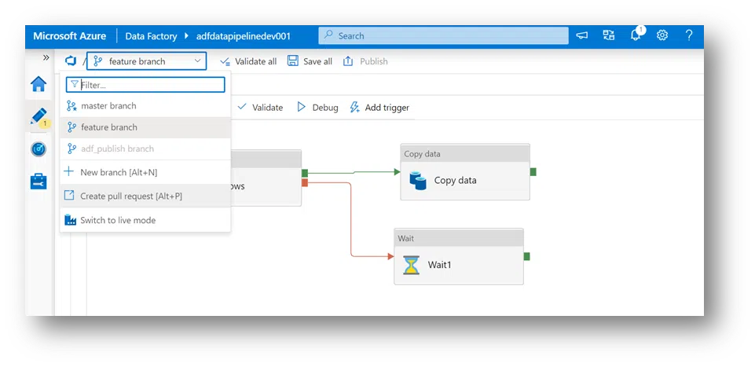Click the directory switch icon in header
Image resolution: width=755 pixels, height=367 pixels.
(609, 35)
